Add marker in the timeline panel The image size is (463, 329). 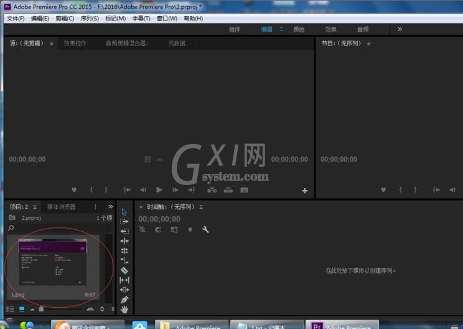point(190,230)
